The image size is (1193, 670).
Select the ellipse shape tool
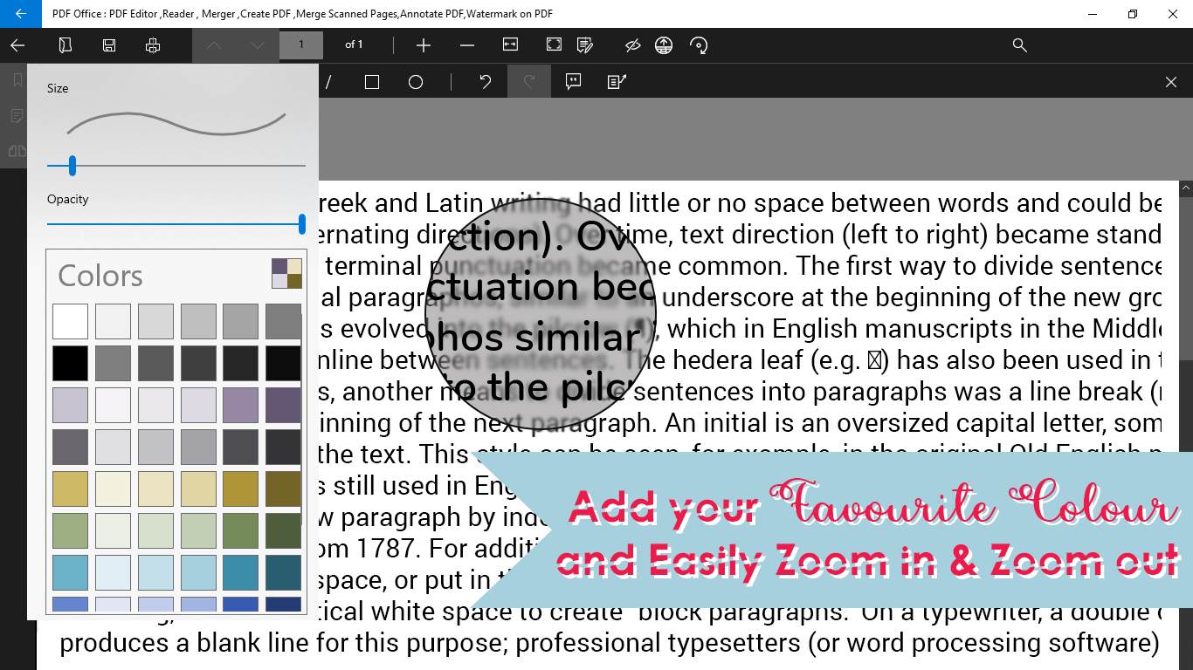416,82
